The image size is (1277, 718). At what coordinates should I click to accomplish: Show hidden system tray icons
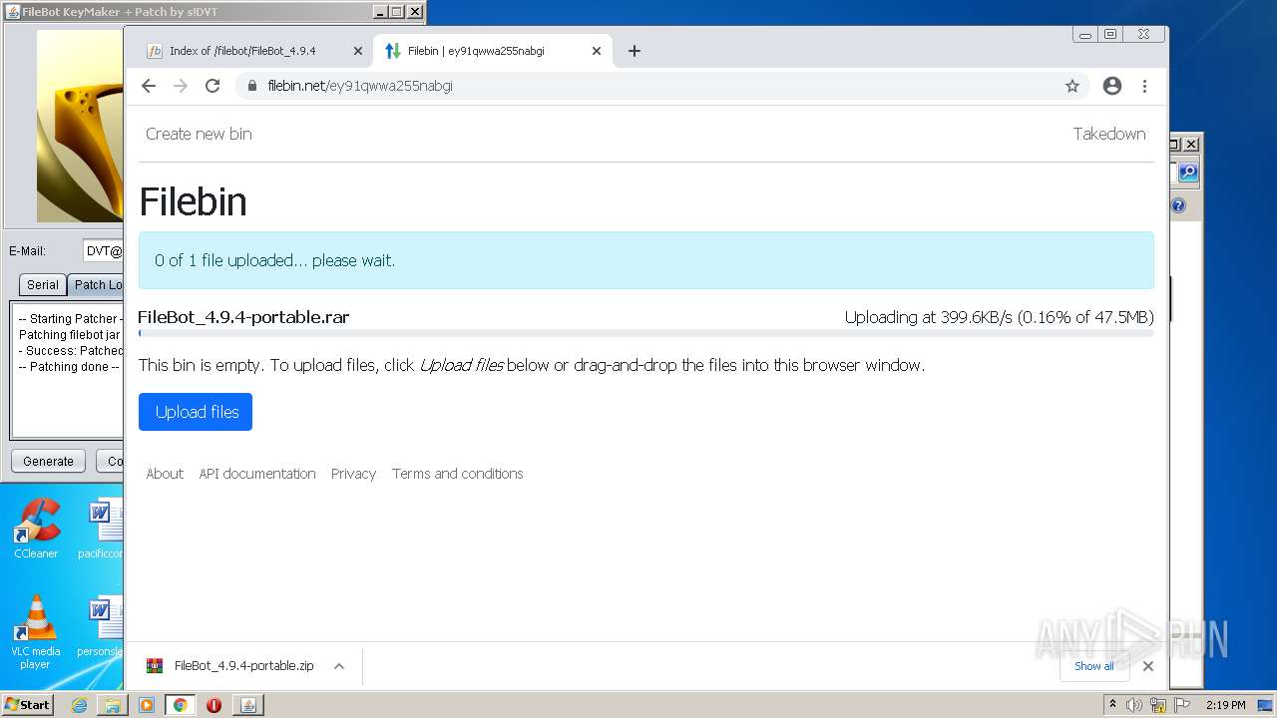pos(1112,704)
